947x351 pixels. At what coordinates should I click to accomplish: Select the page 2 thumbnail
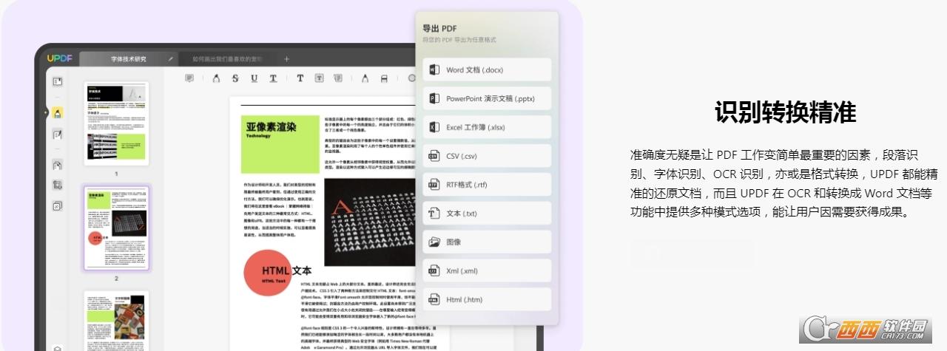click(116, 228)
